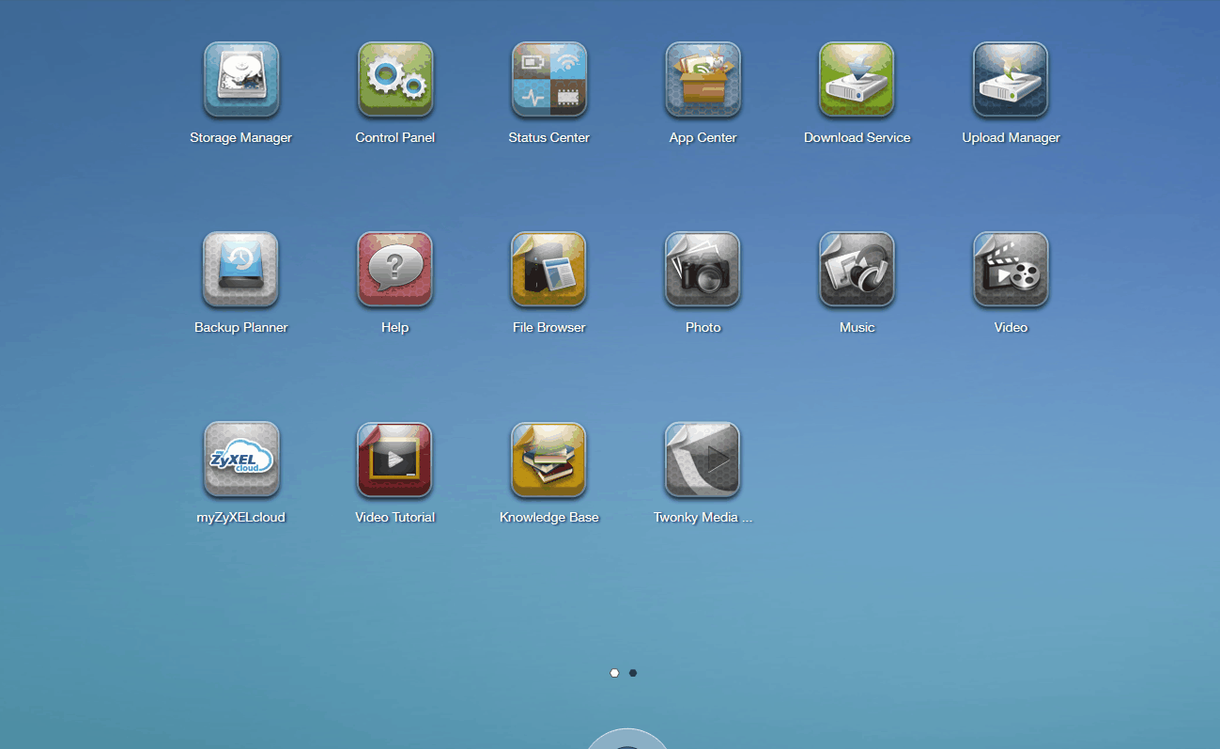Click the "Storage Manager" label text
1220x749 pixels.
click(x=241, y=138)
